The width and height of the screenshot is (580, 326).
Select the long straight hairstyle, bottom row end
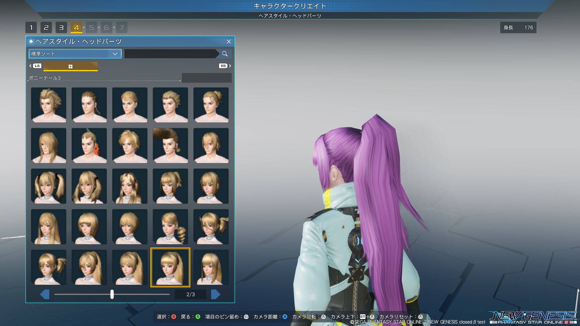pos(211,267)
